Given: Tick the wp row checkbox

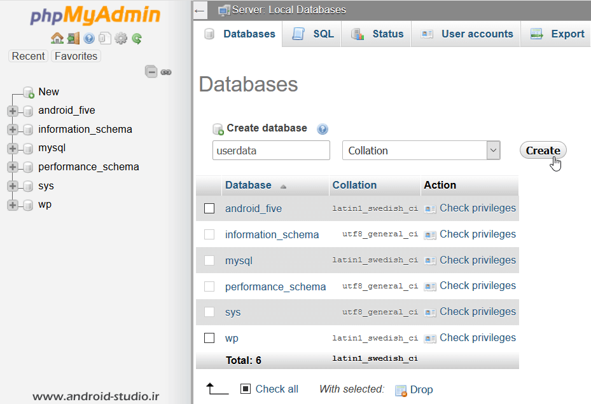Looking at the screenshot, I should (209, 338).
